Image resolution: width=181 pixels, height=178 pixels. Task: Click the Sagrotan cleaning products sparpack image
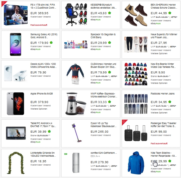point(76,44)
